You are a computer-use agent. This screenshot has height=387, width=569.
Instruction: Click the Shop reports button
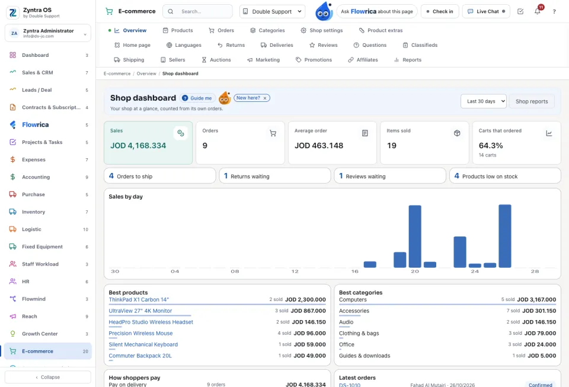tap(532, 101)
